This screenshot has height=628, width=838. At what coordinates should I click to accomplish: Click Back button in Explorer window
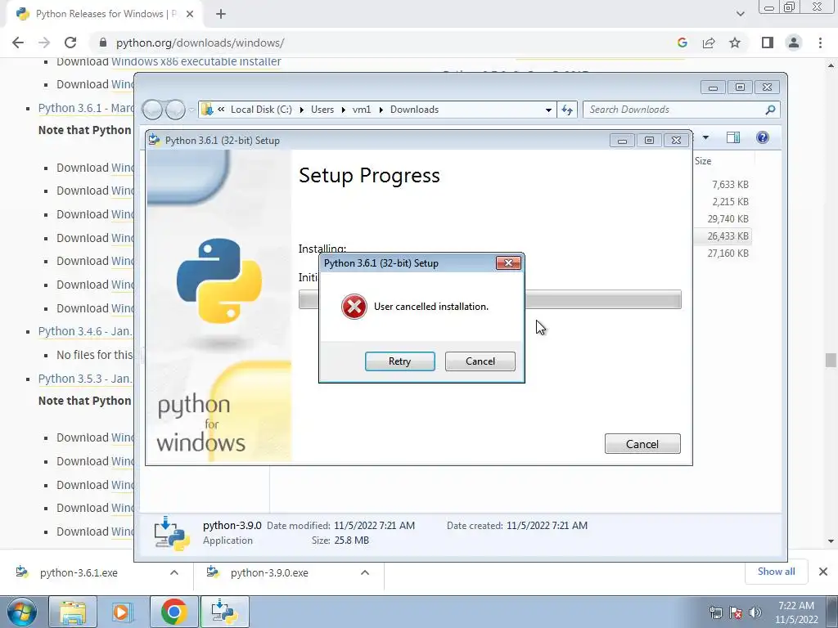(x=152, y=110)
